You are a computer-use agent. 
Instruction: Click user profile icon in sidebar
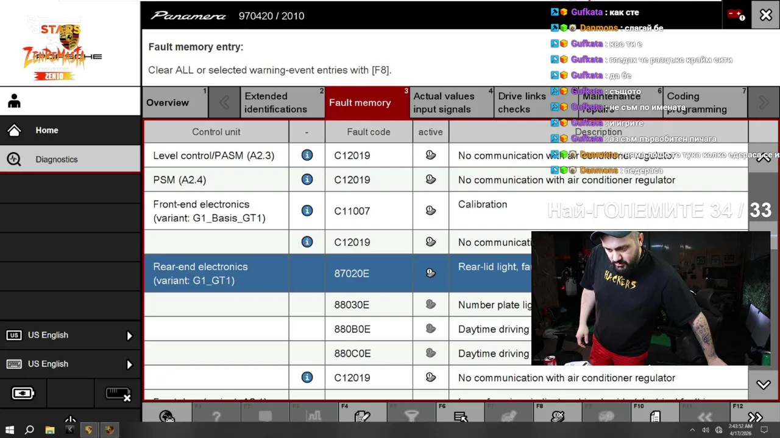point(14,101)
